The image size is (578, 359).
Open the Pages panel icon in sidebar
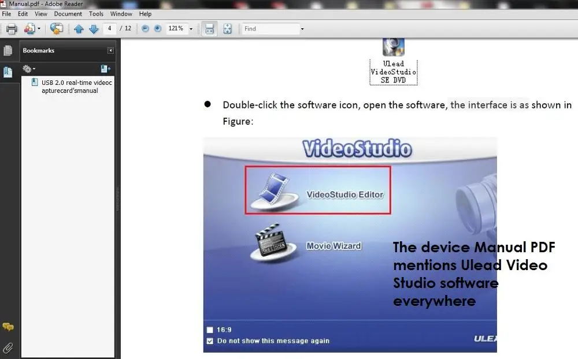pos(8,50)
